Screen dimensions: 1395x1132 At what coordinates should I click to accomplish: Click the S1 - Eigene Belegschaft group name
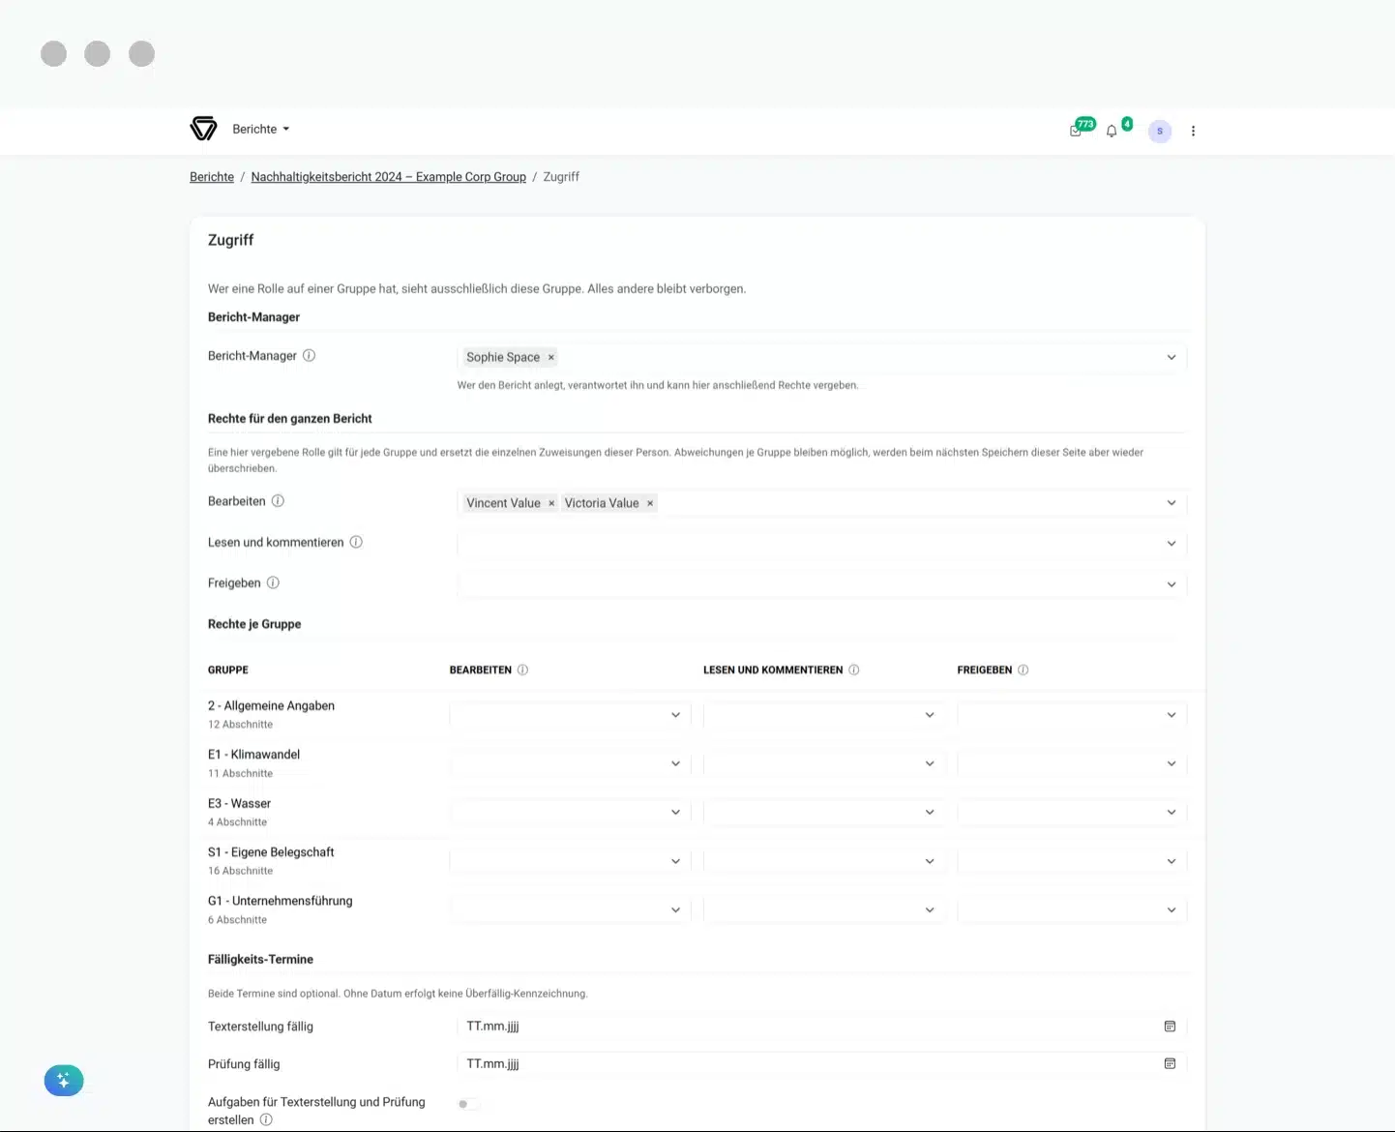click(271, 852)
